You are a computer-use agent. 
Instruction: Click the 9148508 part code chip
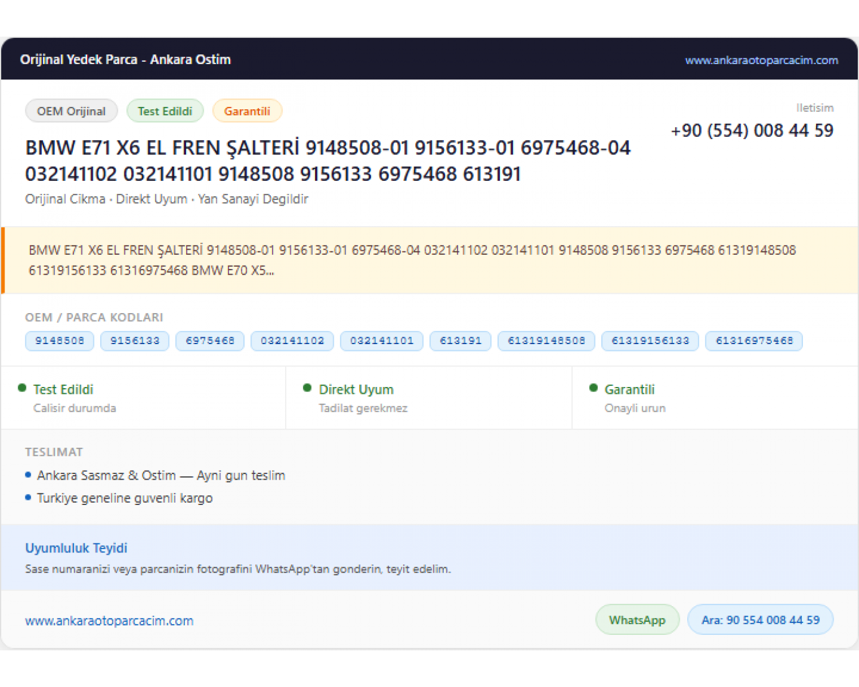click(60, 341)
